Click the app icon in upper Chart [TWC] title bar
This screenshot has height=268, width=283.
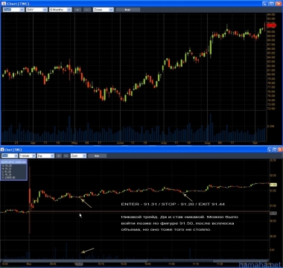tap(4, 4)
